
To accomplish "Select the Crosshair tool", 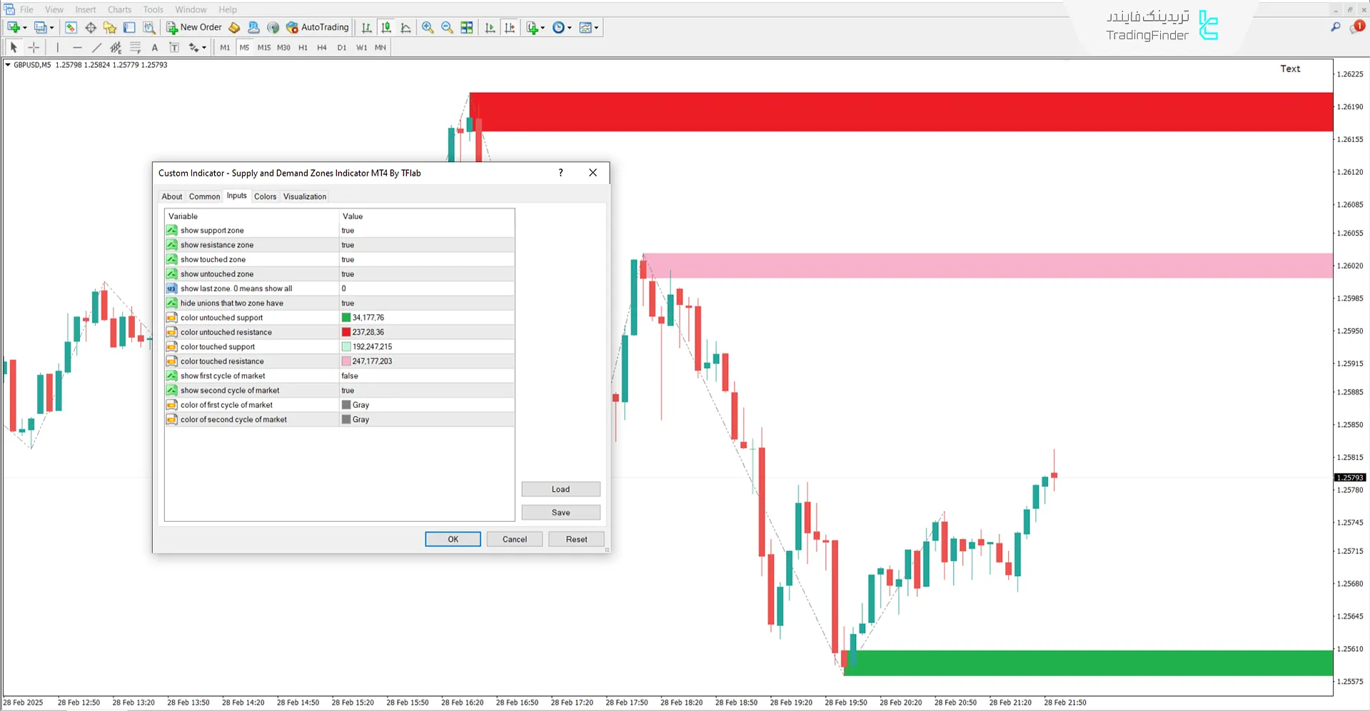I will tap(34, 47).
